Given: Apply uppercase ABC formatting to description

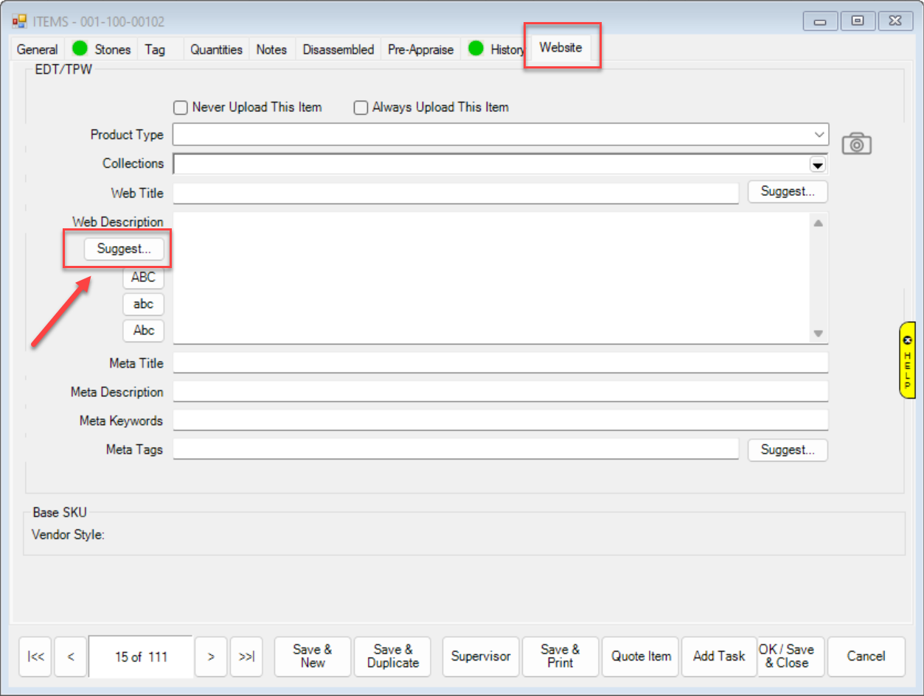Looking at the screenshot, I should (143, 278).
